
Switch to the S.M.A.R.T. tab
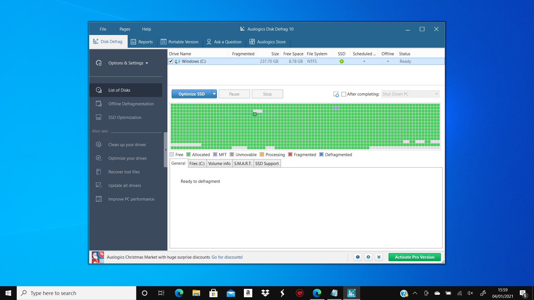pyautogui.click(x=243, y=163)
